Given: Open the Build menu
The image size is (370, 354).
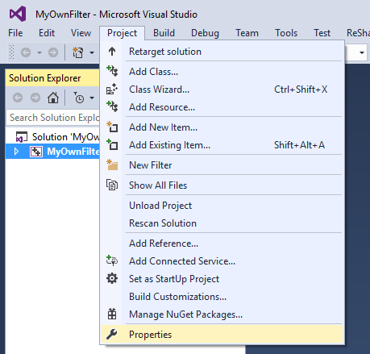Looking at the screenshot, I should tap(164, 33).
